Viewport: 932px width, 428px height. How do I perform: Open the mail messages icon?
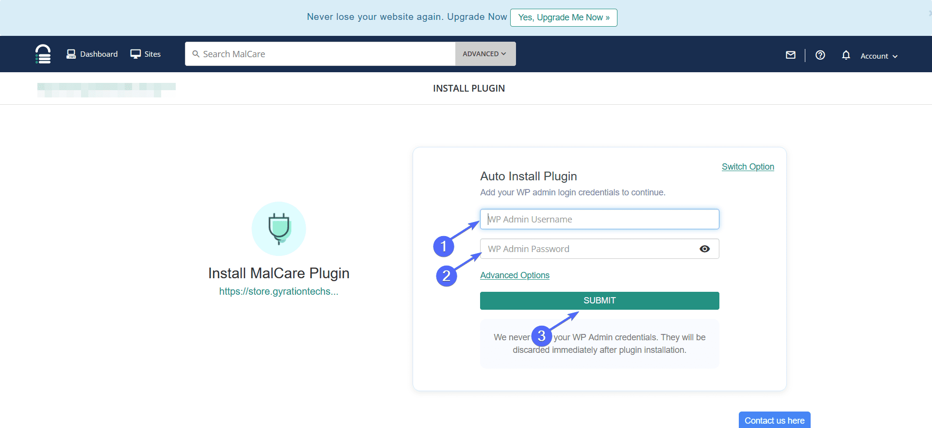pos(791,55)
